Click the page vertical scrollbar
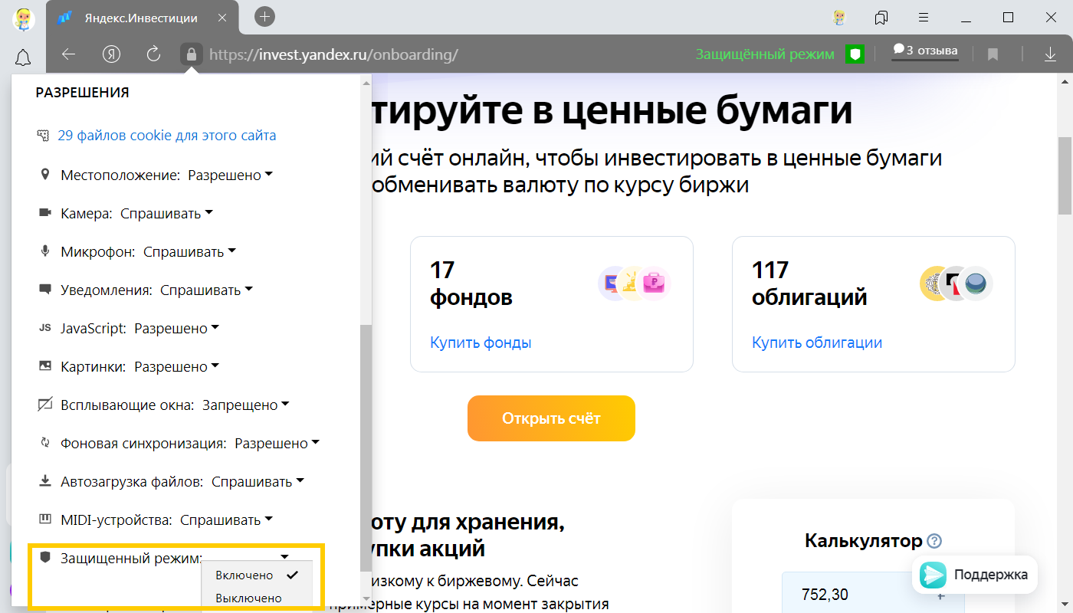The height and width of the screenshot is (613, 1073). [1065, 176]
